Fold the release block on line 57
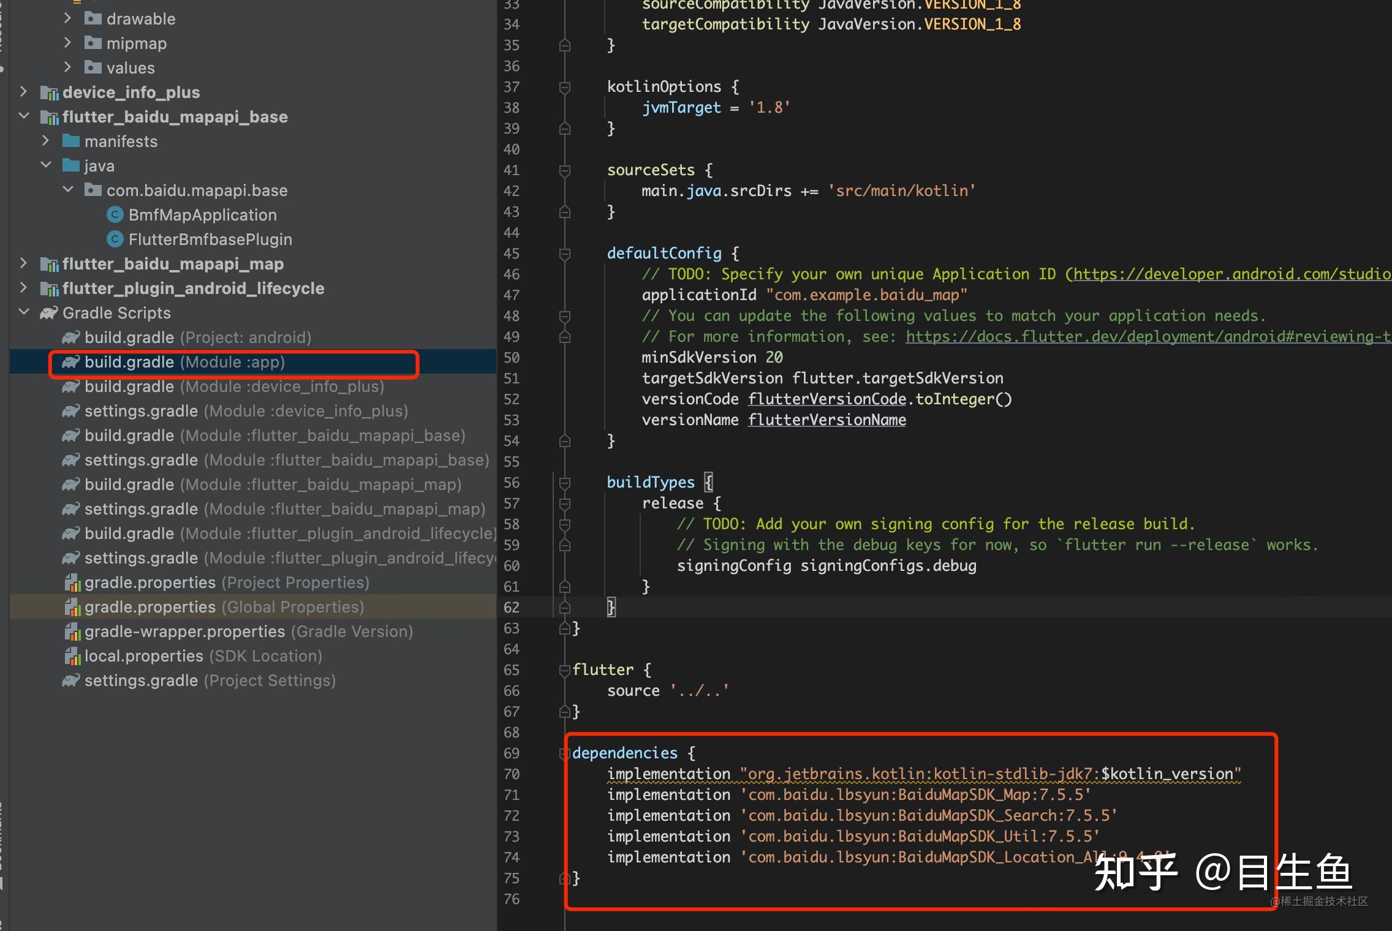Image resolution: width=1392 pixels, height=931 pixels. click(x=565, y=503)
